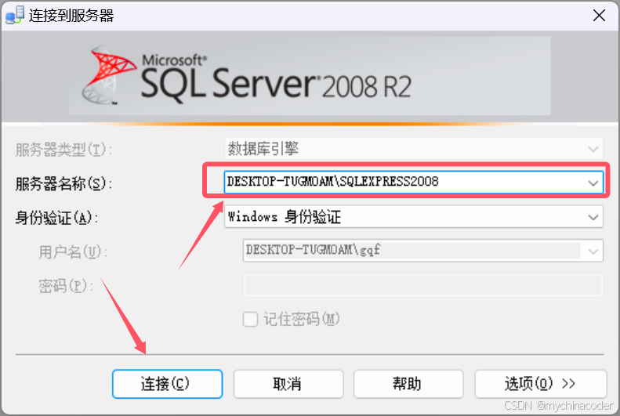
Task: Open the 身份验证 authentication dropdown arrow
Action: coord(593,217)
